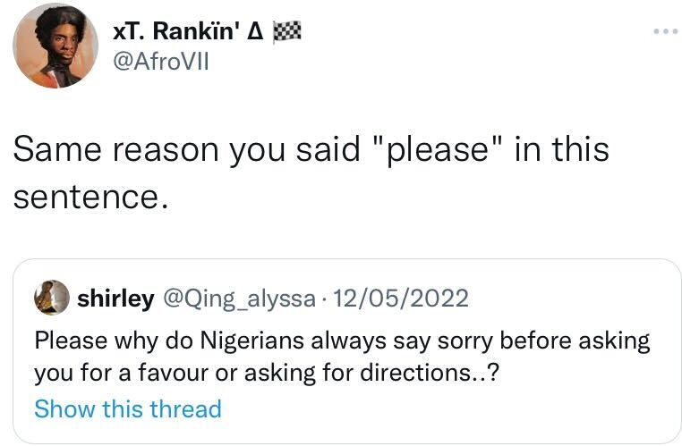Click the quoted word "please" in main tweet
The image size is (682, 446).
(x=439, y=148)
